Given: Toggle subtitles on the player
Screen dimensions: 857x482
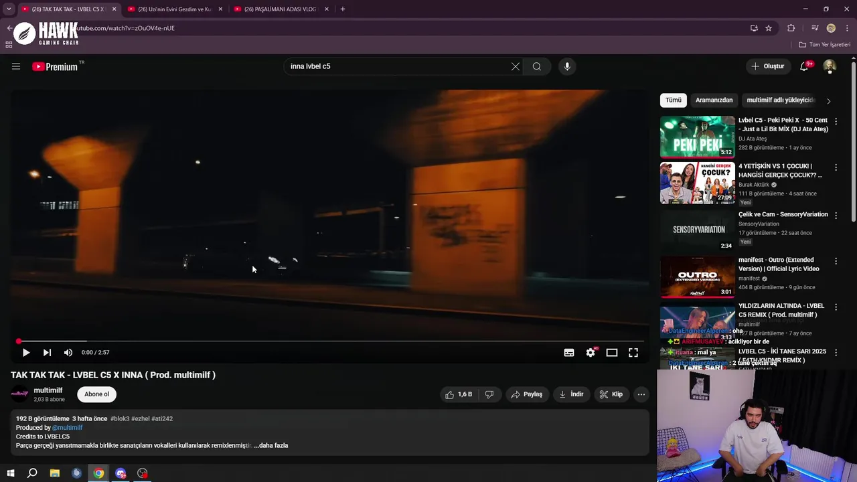Looking at the screenshot, I should [569, 352].
